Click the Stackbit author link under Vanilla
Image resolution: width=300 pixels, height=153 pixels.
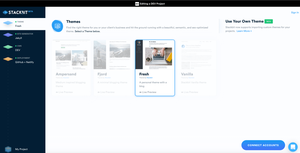[x=191, y=78]
